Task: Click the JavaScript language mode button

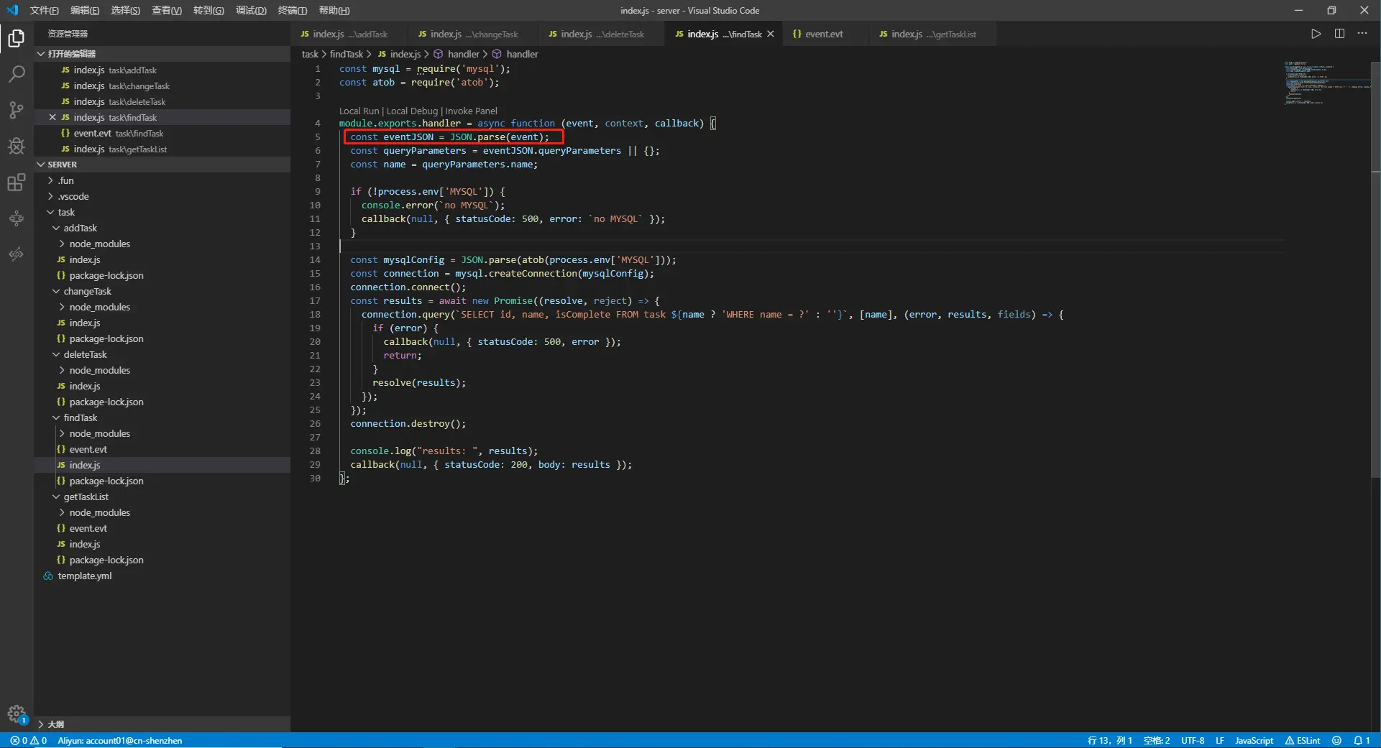Action: [1254, 740]
